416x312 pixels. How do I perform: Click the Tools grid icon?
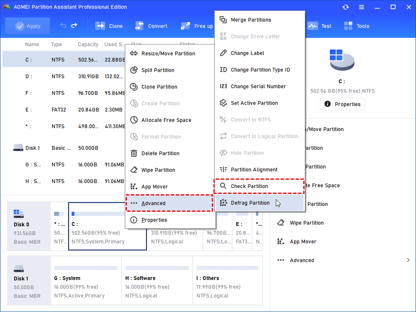348,26
